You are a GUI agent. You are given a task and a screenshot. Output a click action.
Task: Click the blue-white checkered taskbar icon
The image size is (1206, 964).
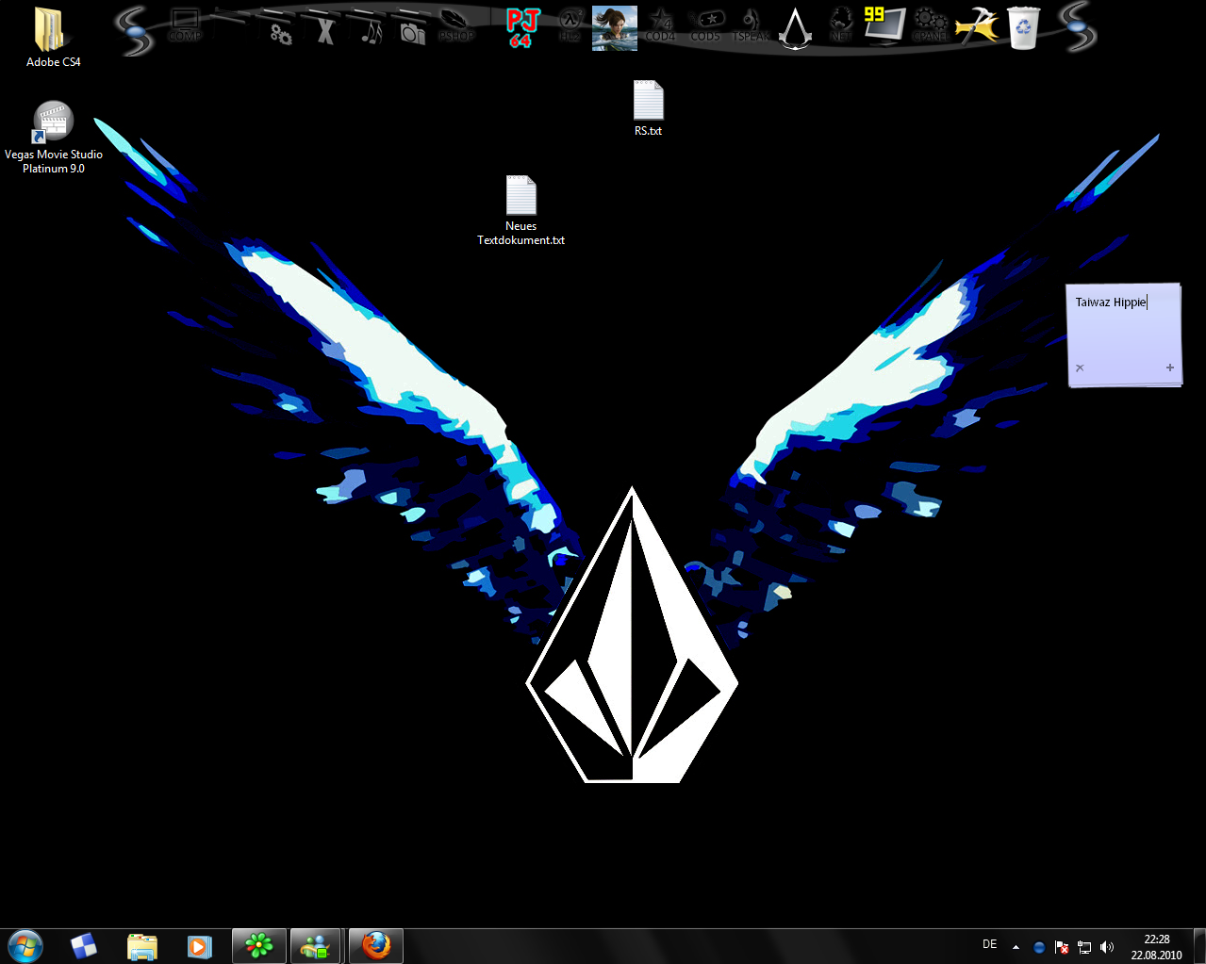[84, 945]
